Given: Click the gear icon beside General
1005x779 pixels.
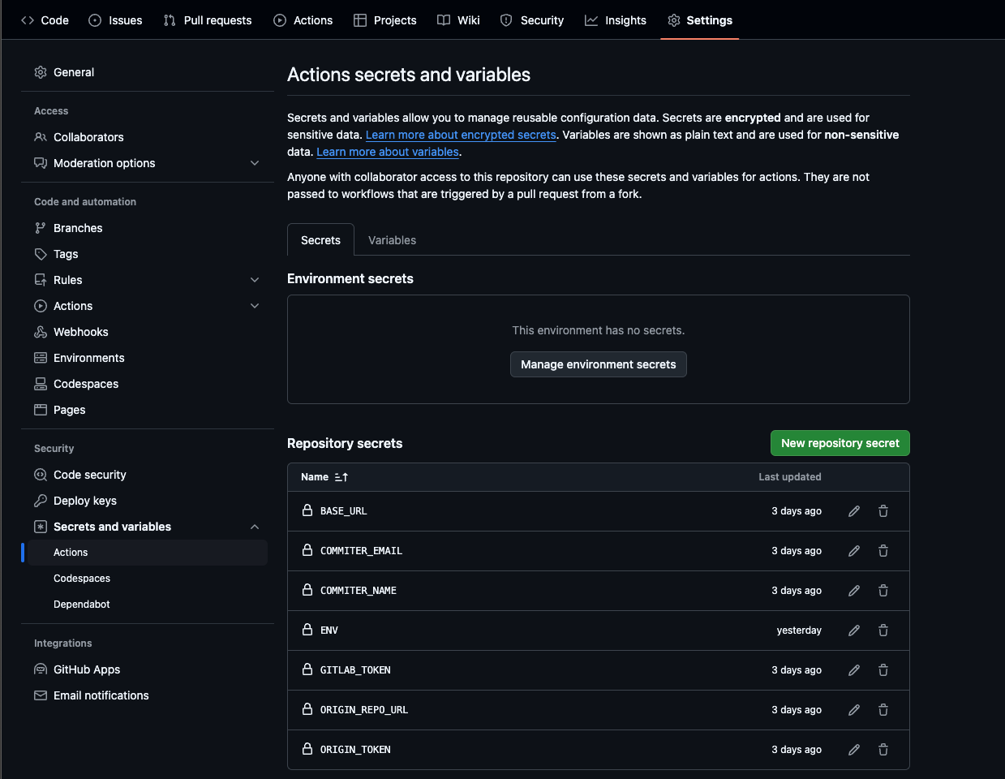Looking at the screenshot, I should [x=41, y=72].
